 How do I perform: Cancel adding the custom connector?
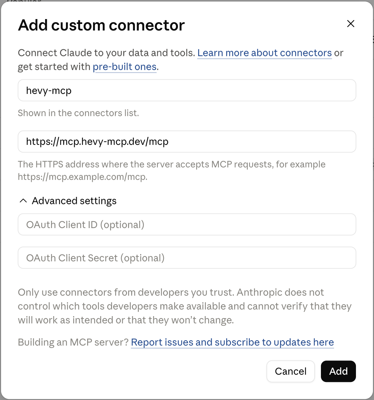pyautogui.click(x=290, y=372)
